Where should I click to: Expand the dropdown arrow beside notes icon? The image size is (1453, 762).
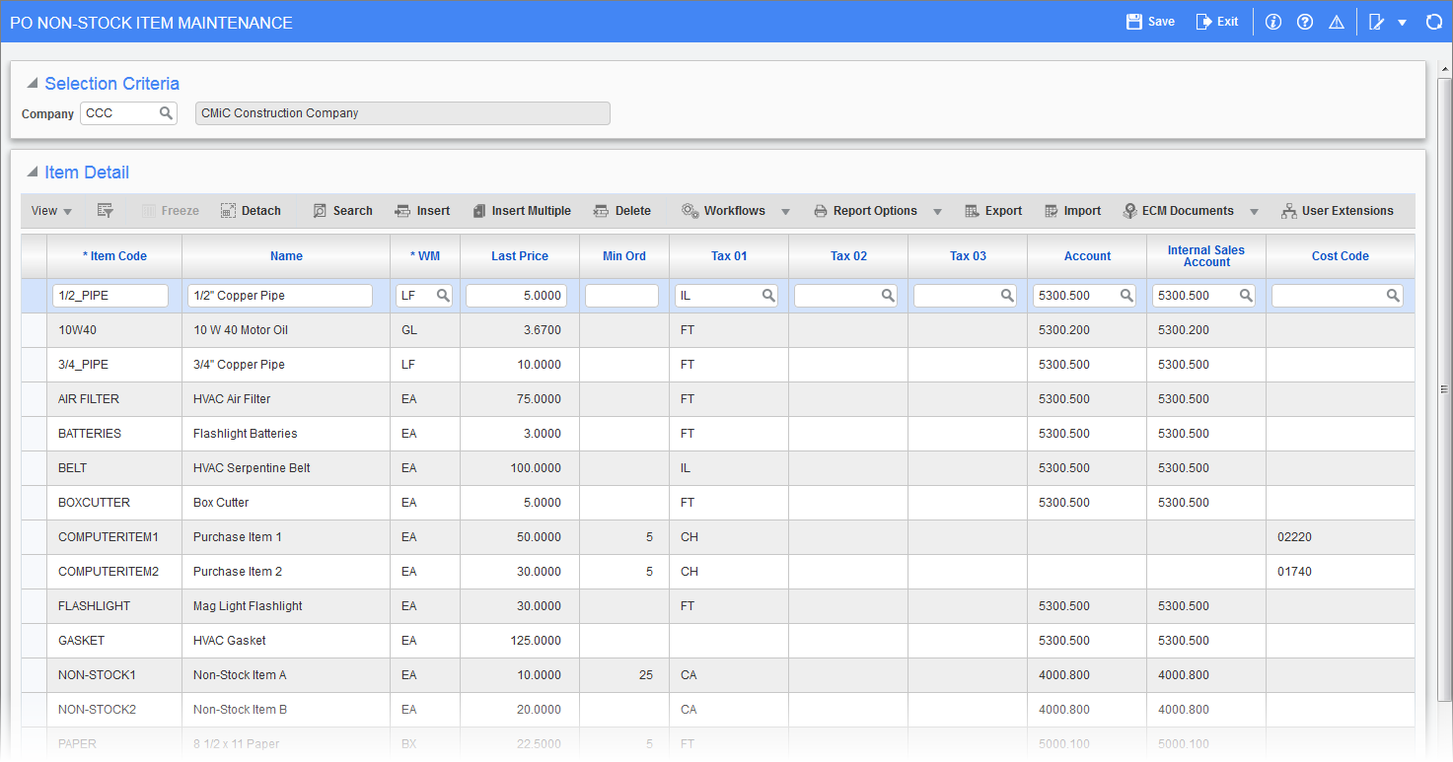point(1402,23)
